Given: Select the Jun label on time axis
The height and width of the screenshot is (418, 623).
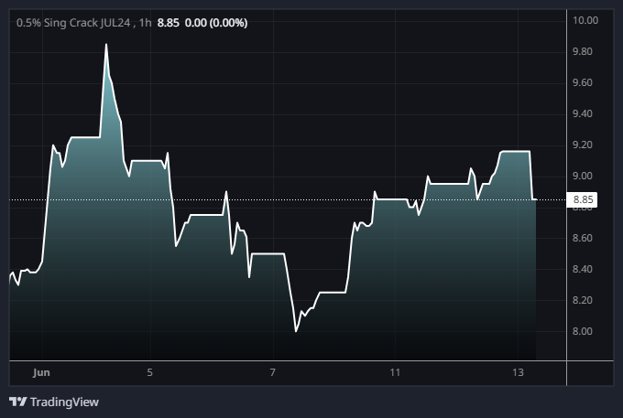Looking at the screenshot, I should coord(40,372).
